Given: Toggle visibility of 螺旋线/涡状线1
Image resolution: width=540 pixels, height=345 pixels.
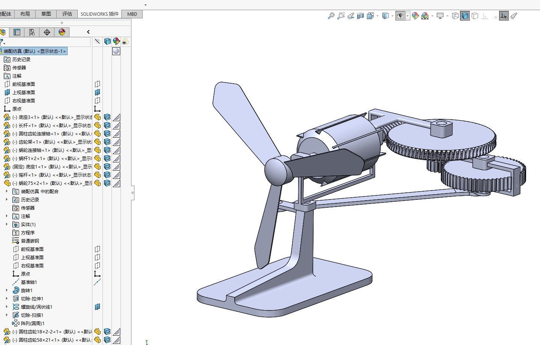Looking at the screenshot, I should [x=97, y=307].
